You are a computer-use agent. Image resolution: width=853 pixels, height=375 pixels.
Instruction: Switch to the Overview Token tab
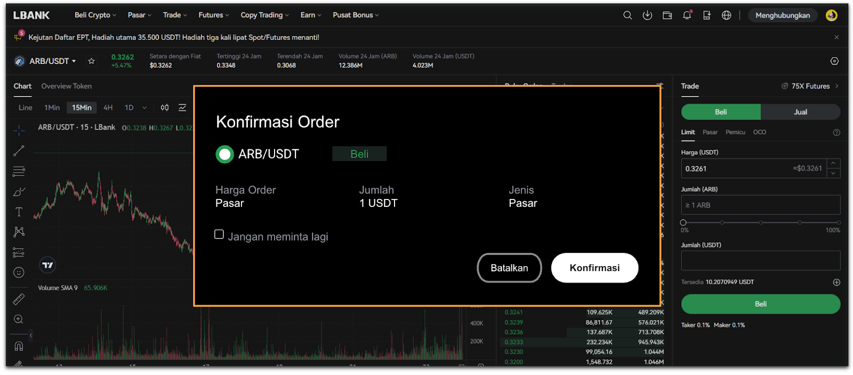pos(67,86)
